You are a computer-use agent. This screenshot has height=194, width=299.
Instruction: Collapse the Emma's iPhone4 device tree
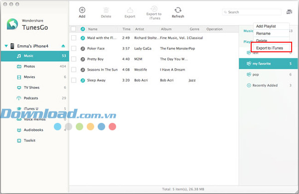point(6,46)
